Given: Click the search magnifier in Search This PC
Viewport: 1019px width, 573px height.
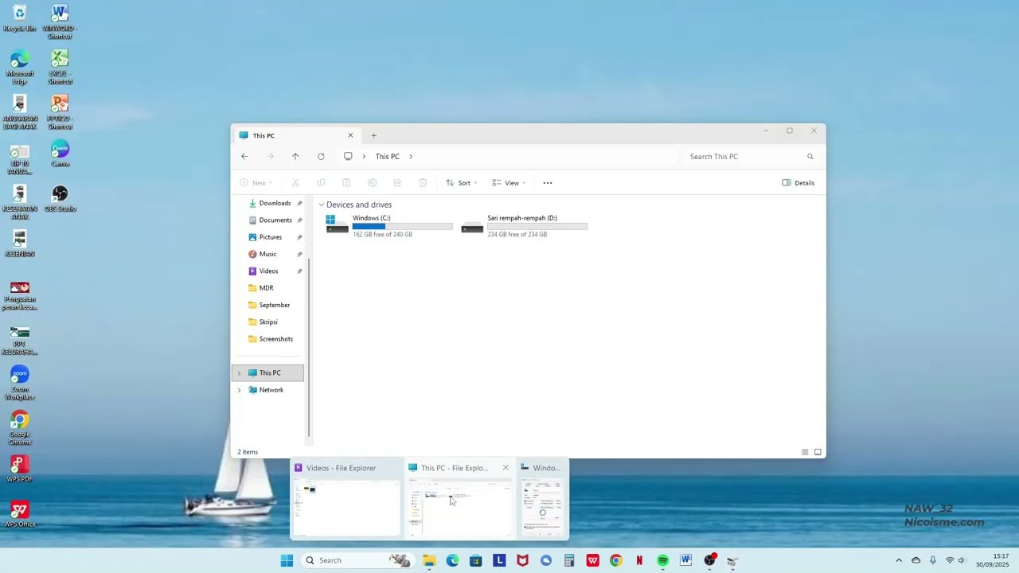Looking at the screenshot, I should [x=810, y=157].
